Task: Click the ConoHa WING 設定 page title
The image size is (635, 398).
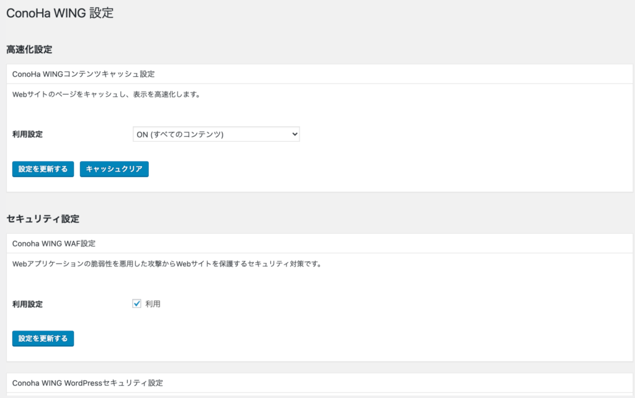Action: click(60, 13)
